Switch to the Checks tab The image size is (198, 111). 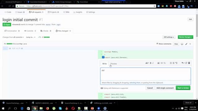click(x=46, y=31)
